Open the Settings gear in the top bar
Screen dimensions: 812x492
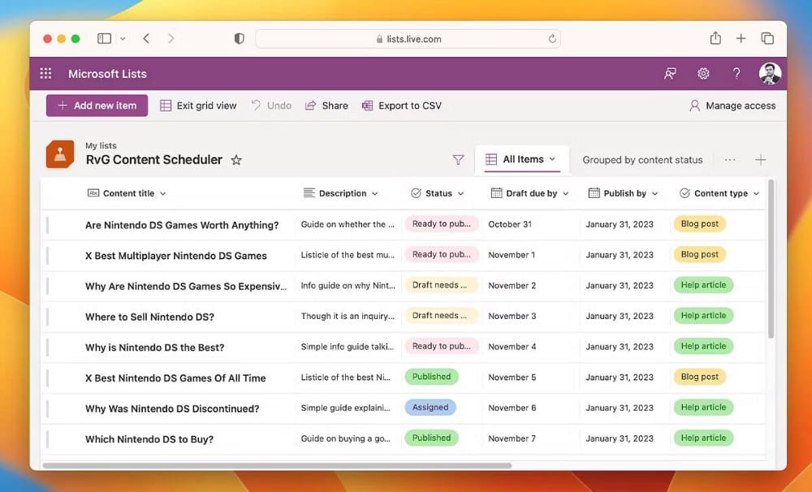point(703,73)
